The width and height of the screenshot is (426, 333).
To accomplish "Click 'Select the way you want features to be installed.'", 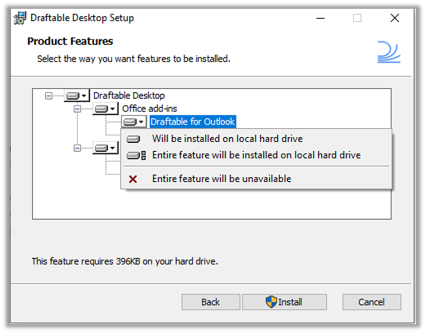I will pos(134,58).
